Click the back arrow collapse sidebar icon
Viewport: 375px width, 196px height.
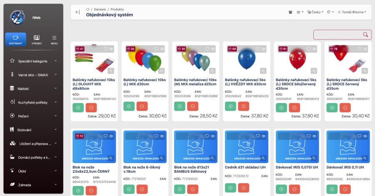[x=77, y=12]
